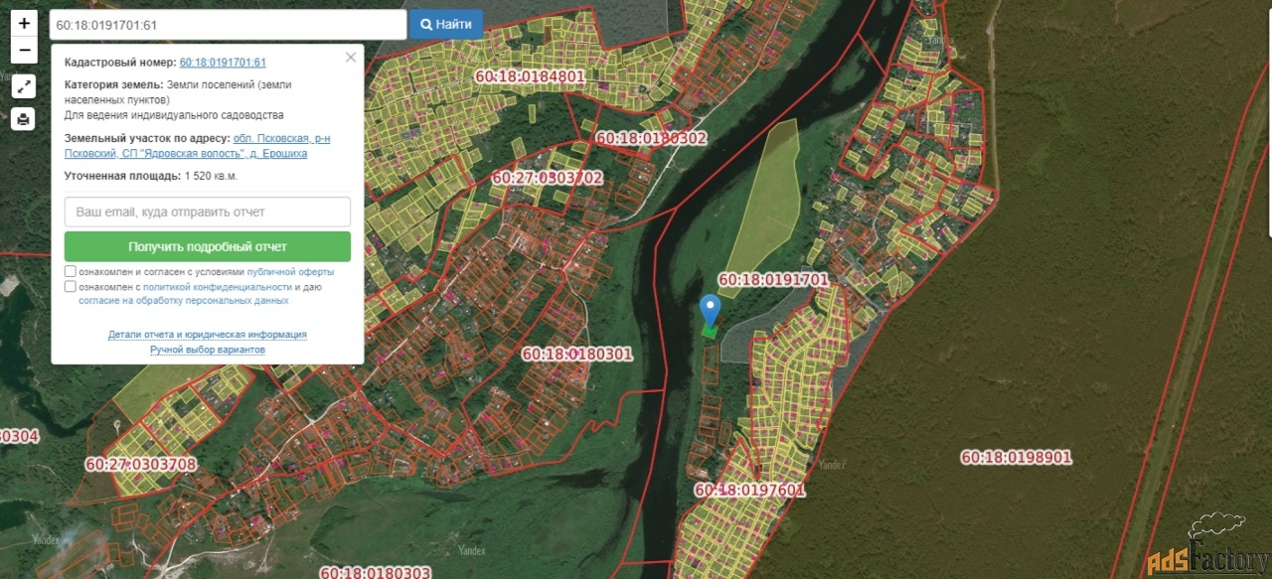The width and height of the screenshot is (1272, 579).
Task: Click Получить подробный отчет button
Action: point(207,246)
